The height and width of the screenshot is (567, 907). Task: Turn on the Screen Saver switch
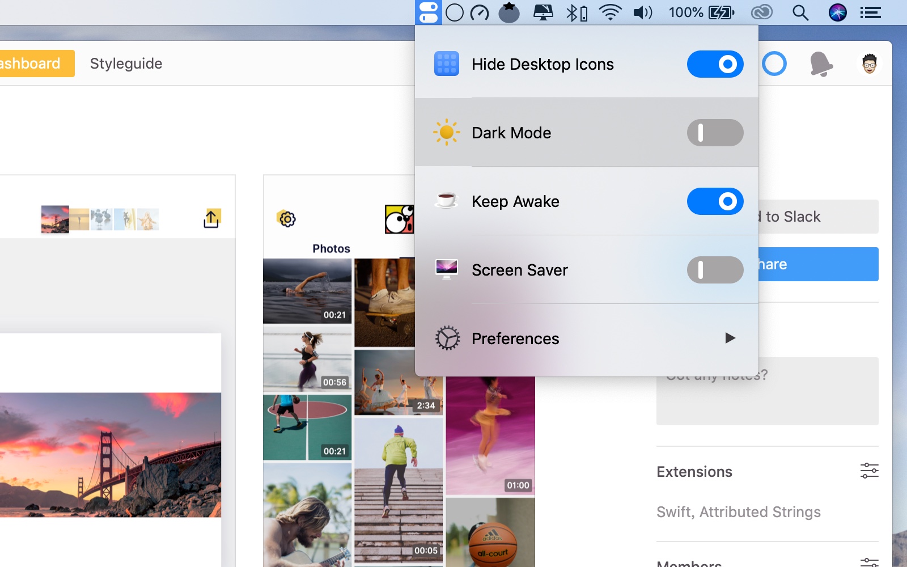coord(715,270)
